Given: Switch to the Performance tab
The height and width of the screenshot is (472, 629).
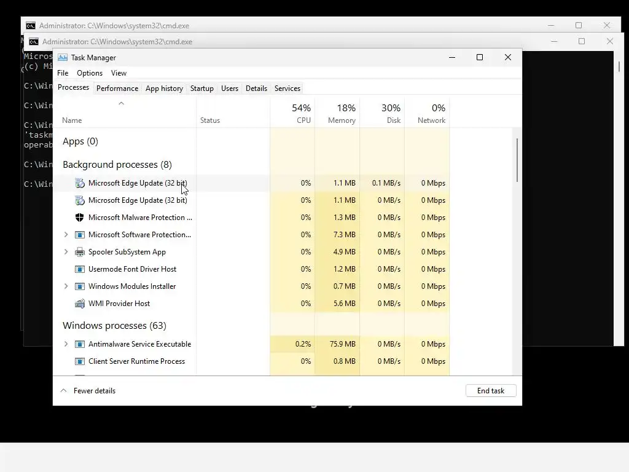Looking at the screenshot, I should [x=117, y=88].
